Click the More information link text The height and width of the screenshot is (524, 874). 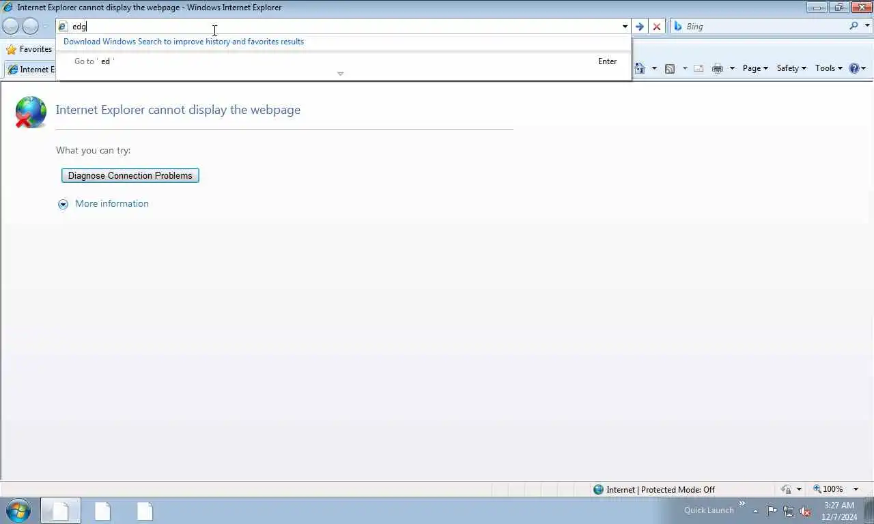pyautogui.click(x=112, y=203)
